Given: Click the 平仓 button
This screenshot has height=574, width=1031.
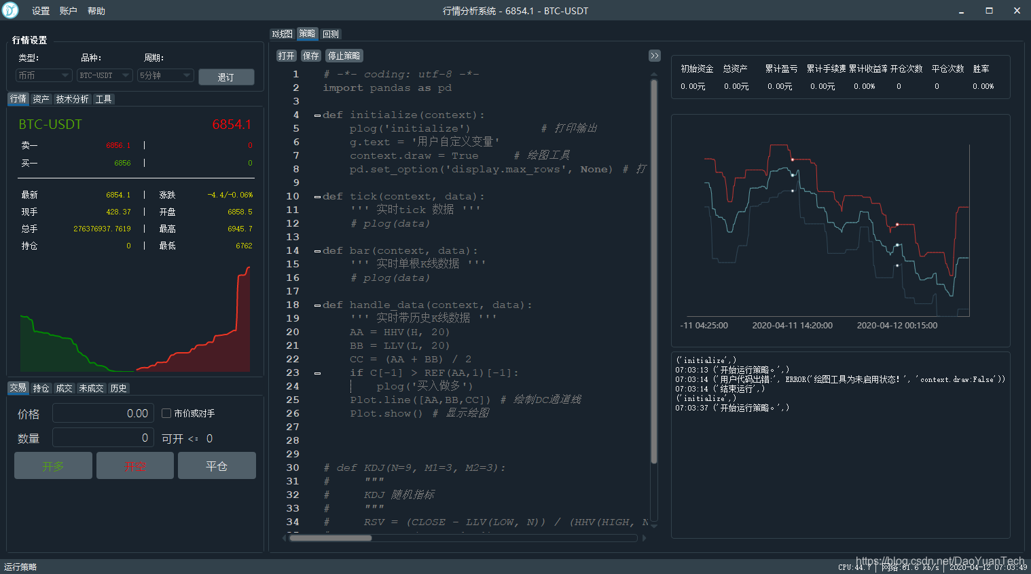Looking at the screenshot, I should pyautogui.click(x=217, y=465).
